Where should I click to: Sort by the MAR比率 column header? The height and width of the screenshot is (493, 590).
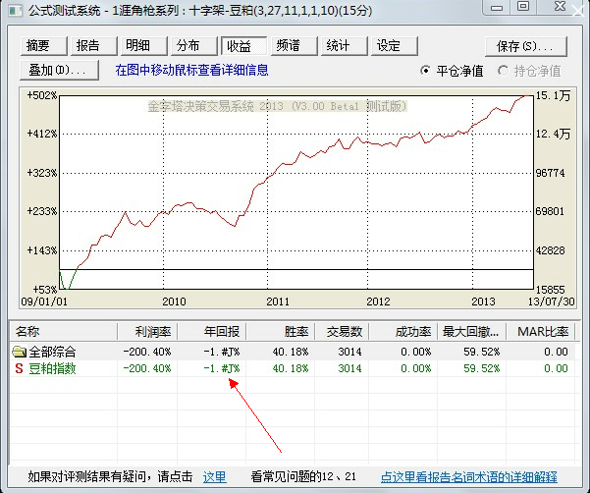(541, 332)
